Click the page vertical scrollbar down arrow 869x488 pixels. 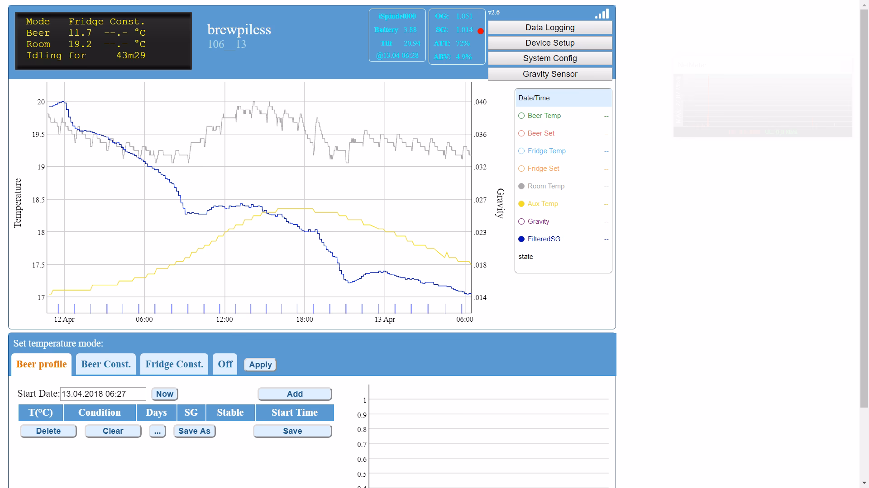pos(864,483)
